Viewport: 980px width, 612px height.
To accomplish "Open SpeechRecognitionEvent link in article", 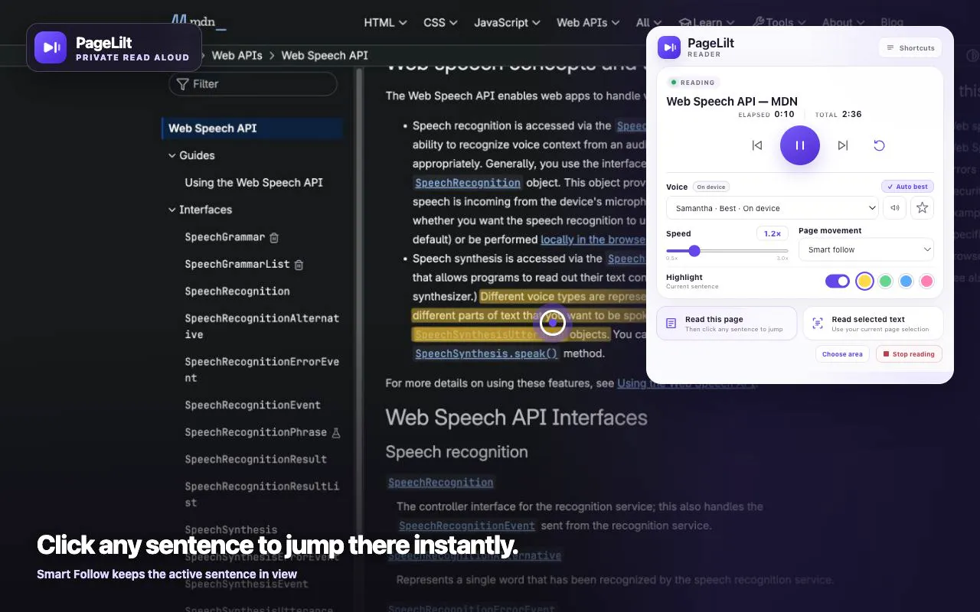I will click(467, 526).
